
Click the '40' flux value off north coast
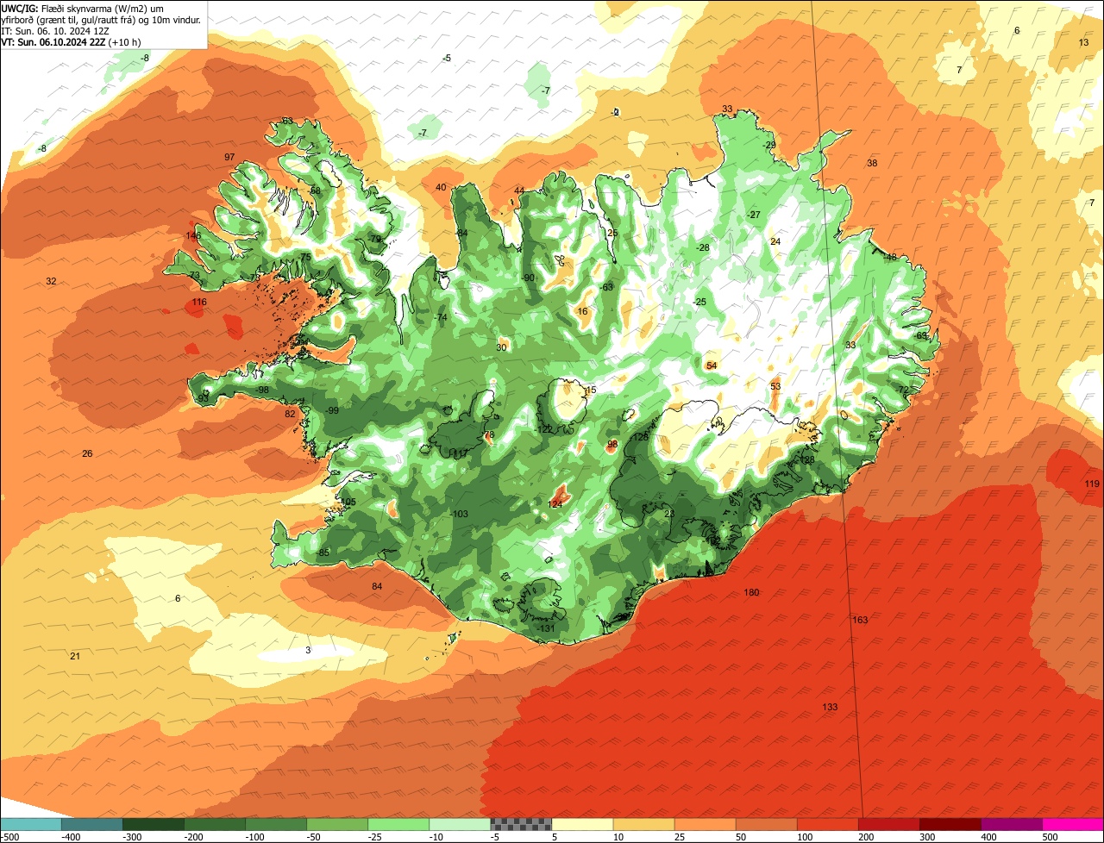click(441, 187)
